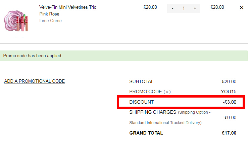
Task: Click the GRAND TOTAL label
Action: [x=146, y=133]
